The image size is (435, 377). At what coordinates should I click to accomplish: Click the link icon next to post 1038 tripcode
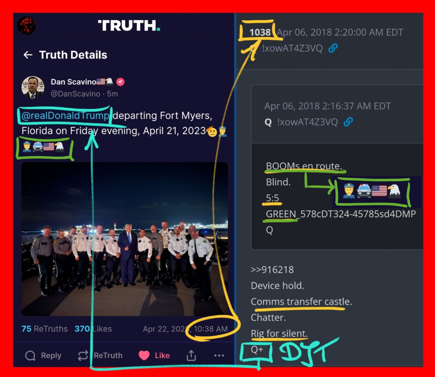click(x=333, y=48)
